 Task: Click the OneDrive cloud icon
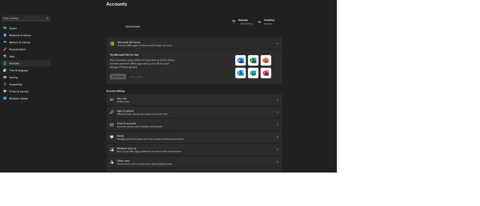pyautogui.click(x=259, y=22)
